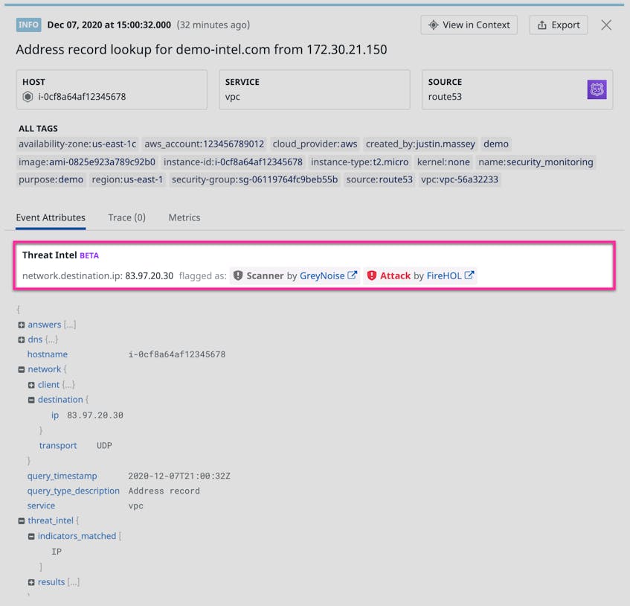Click the query_timestamp attribute key

pyautogui.click(x=62, y=476)
